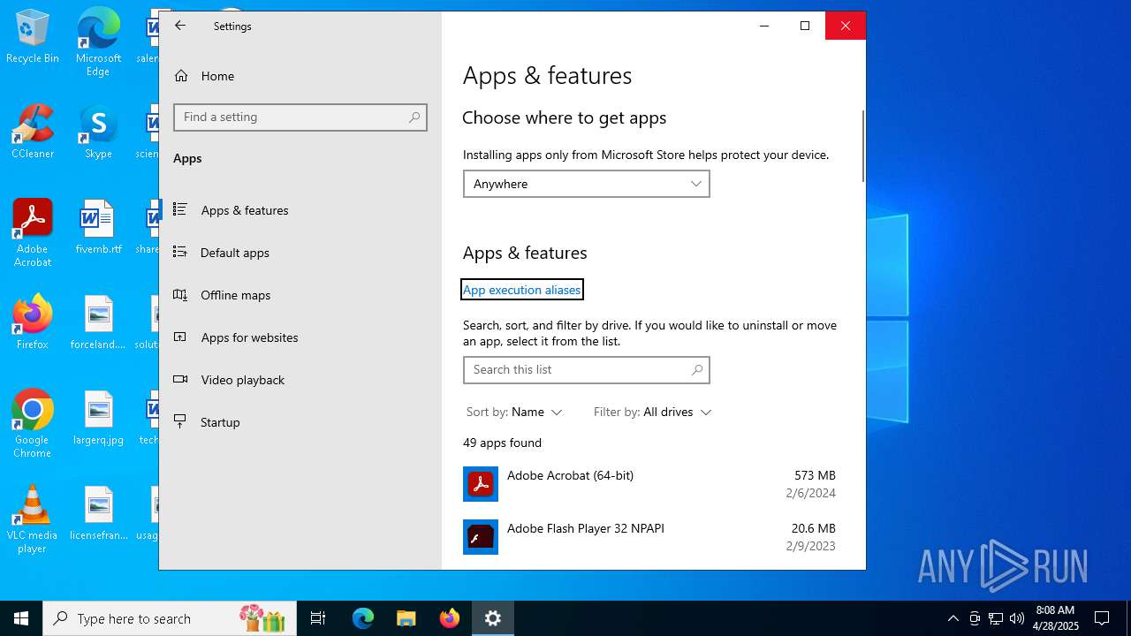Open Recycle Bin desktop icon

click(33, 37)
